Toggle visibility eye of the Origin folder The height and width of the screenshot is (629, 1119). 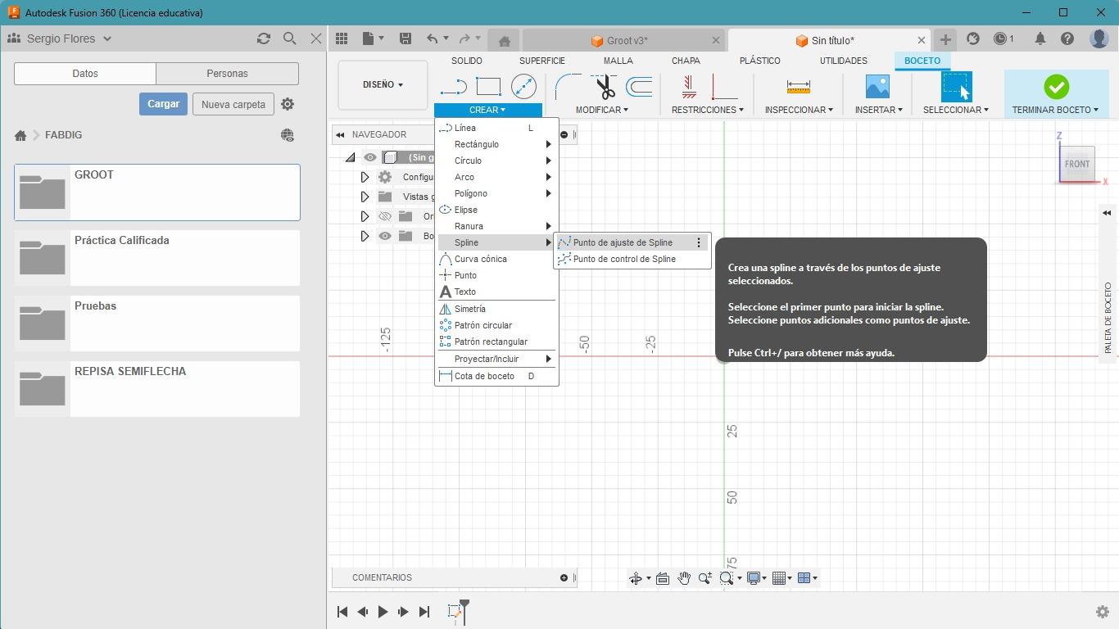[x=385, y=216]
